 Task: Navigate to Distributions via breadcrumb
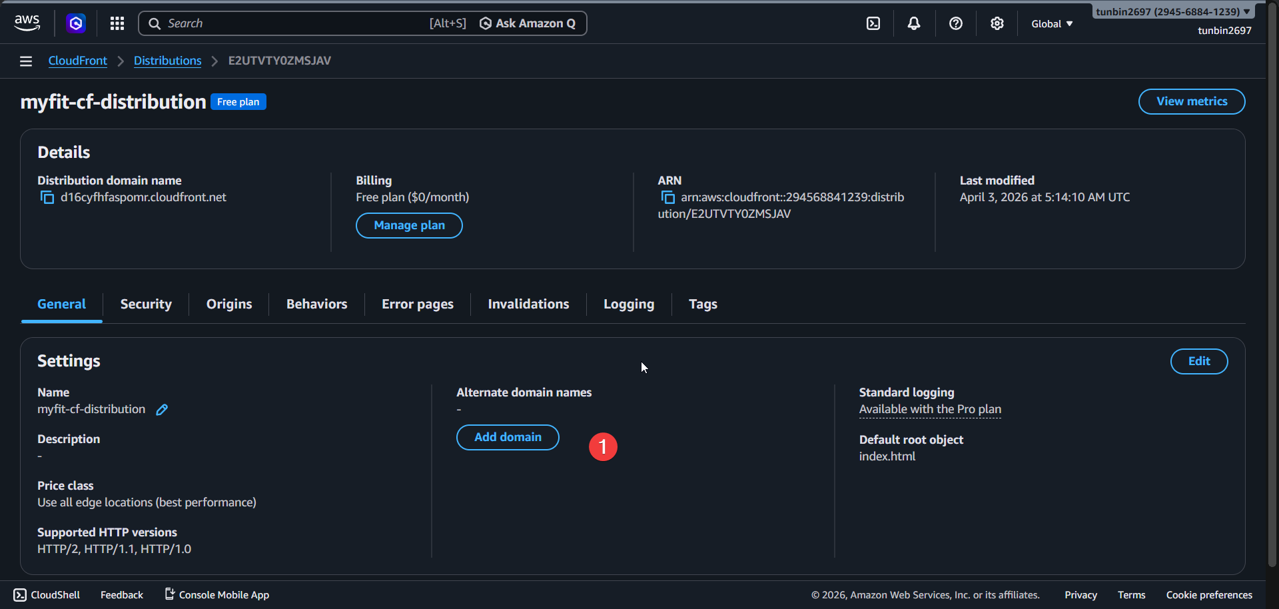tap(167, 61)
